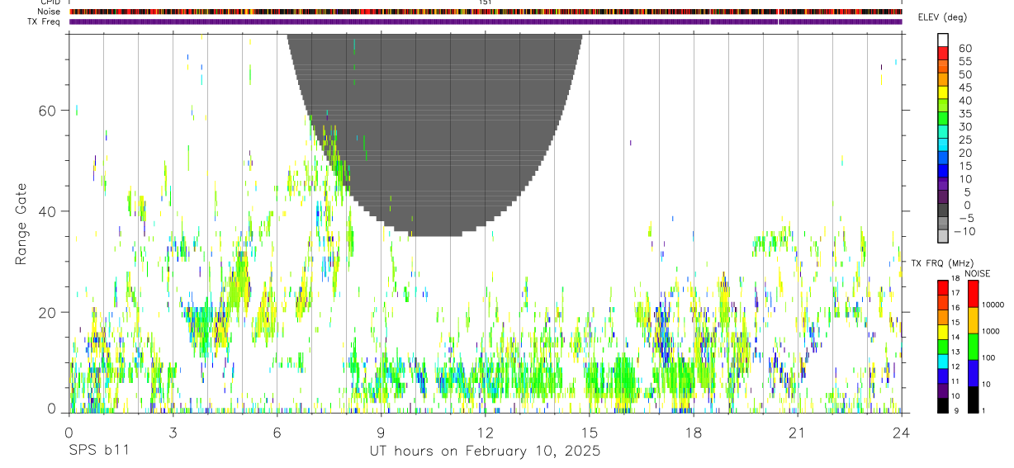Select the orange NOISE swatch between 10000 and 1000
Image resolution: width=1014 pixels, height=468 pixels.
(x=973, y=320)
